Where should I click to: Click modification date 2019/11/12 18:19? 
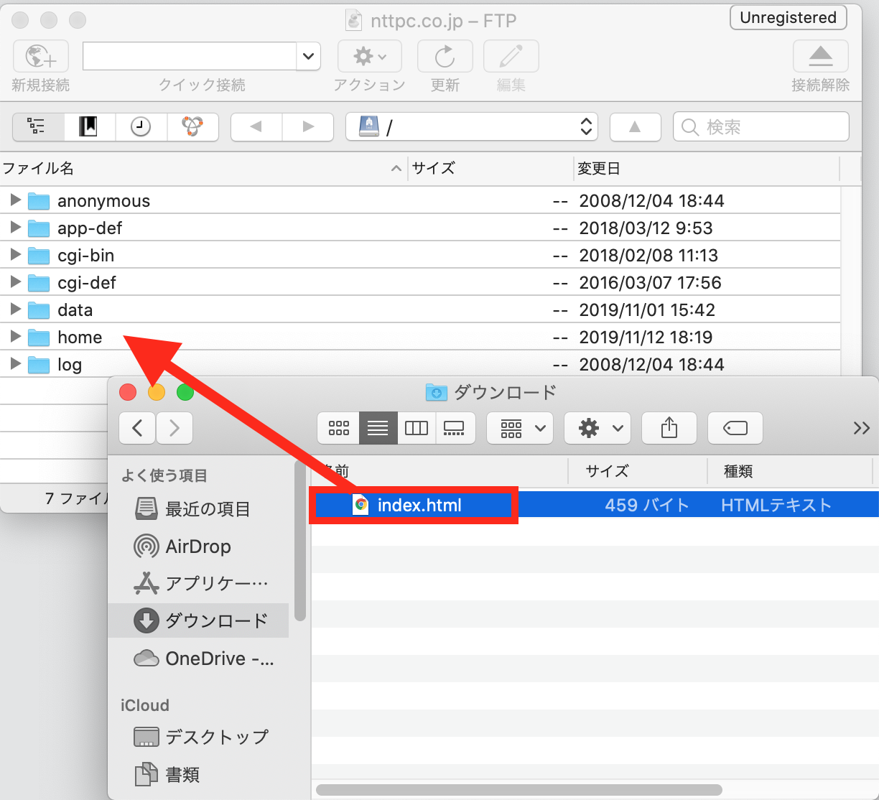click(646, 338)
